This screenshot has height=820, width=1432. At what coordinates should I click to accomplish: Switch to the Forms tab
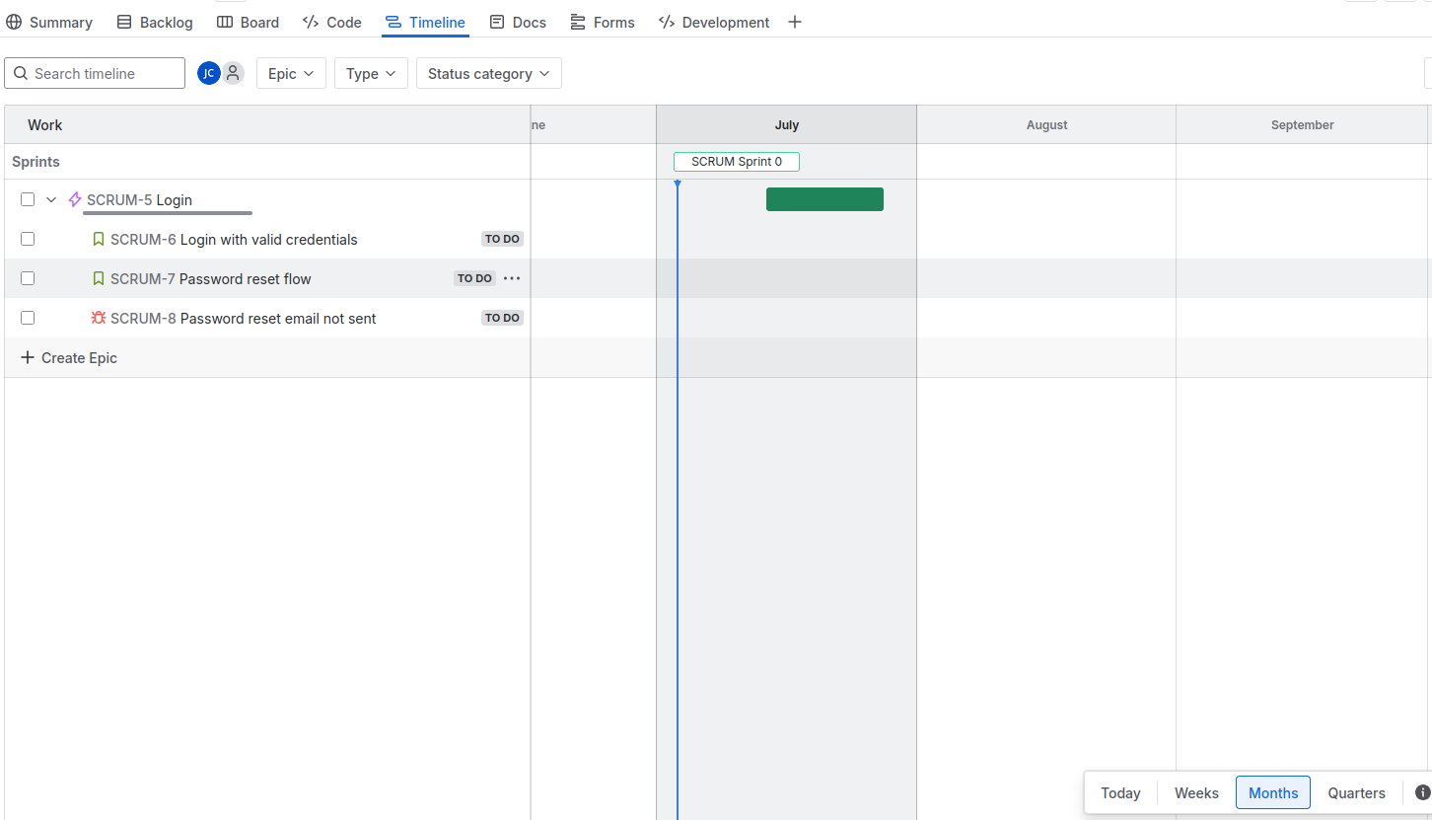(603, 22)
